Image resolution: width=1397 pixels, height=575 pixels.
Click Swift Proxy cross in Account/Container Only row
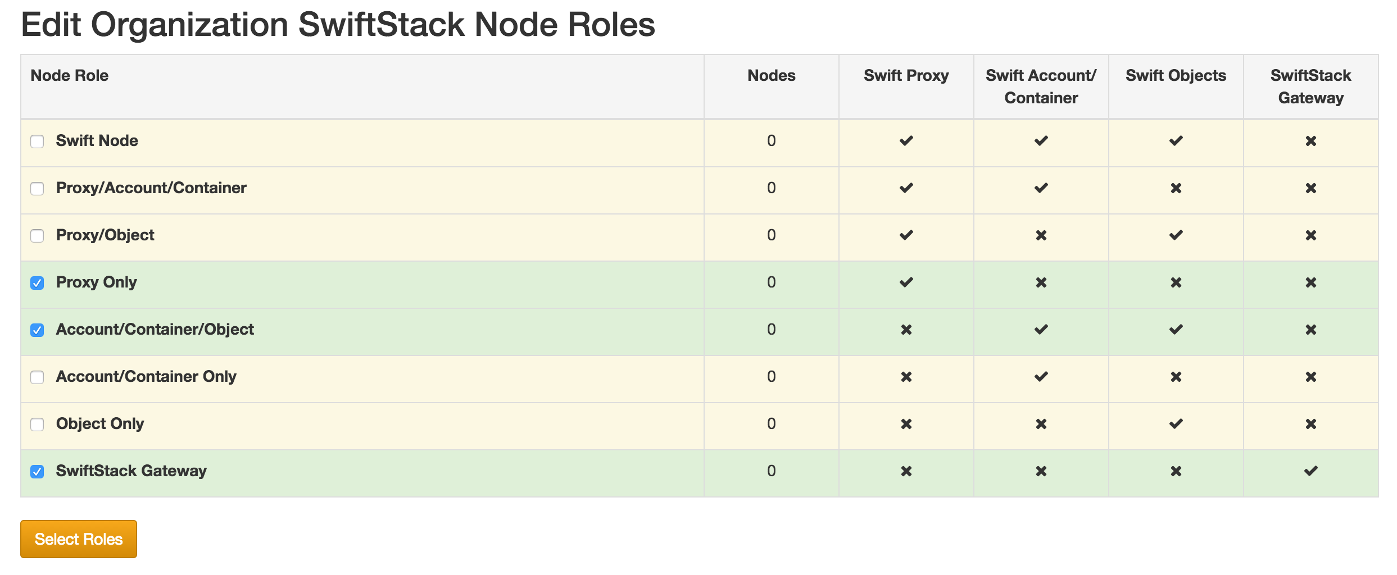click(x=906, y=377)
